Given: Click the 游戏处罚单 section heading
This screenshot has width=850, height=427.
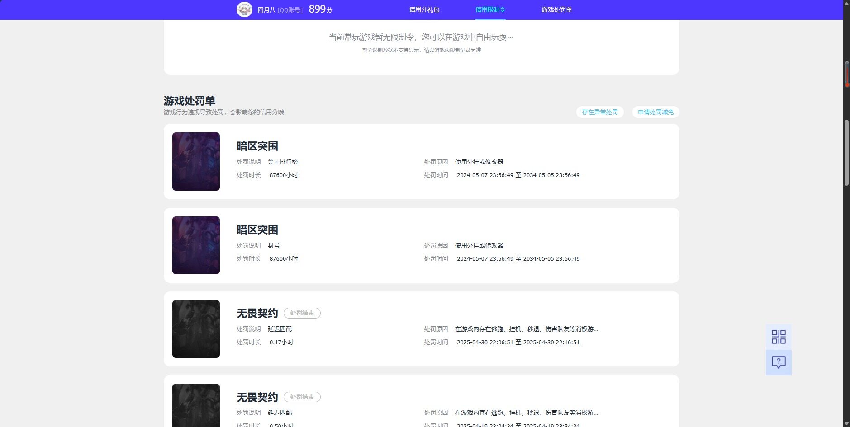Looking at the screenshot, I should tap(190, 101).
